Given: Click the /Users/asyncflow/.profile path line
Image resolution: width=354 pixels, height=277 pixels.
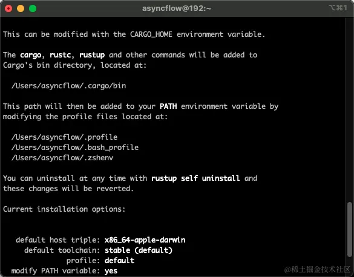Looking at the screenshot, I should 64,137.
